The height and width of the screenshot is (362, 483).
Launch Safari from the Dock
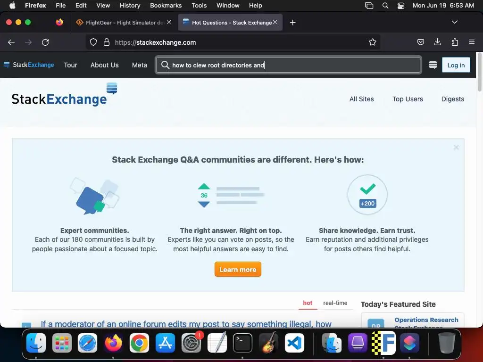pyautogui.click(x=87, y=343)
